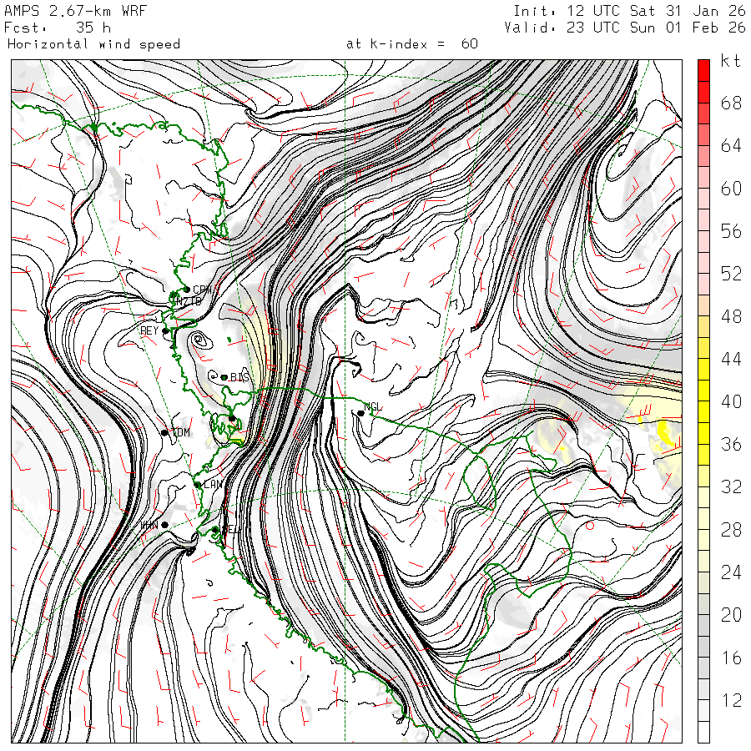Click the COM station label on the map
This screenshot has width=751, height=751.
pyautogui.click(x=181, y=433)
